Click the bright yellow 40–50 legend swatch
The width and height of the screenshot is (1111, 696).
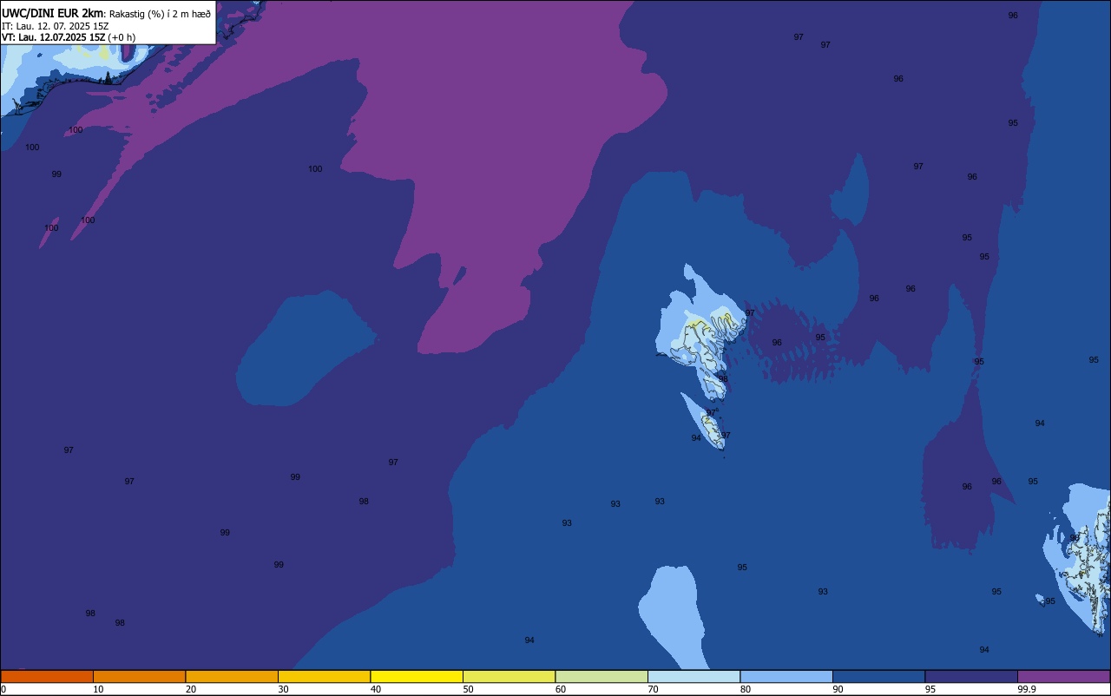[417, 676]
